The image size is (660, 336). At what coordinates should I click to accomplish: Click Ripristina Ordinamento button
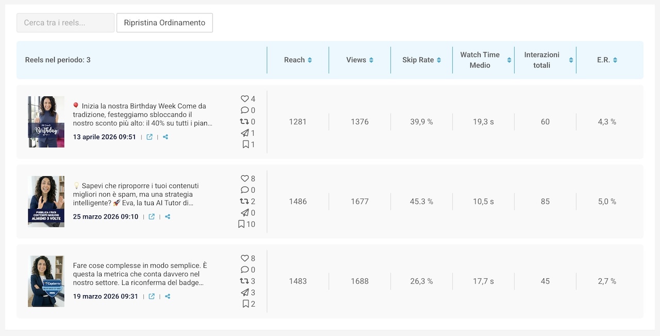click(x=164, y=23)
